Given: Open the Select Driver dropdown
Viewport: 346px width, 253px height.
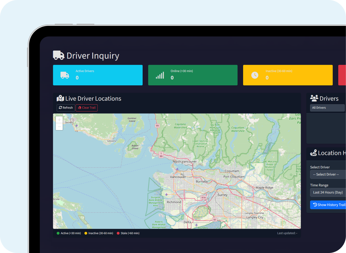Looking at the screenshot, I should pos(328,174).
